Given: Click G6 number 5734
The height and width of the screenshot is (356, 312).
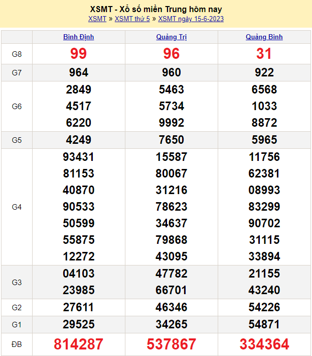Looking at the screenshot, I should pos(172,106).
